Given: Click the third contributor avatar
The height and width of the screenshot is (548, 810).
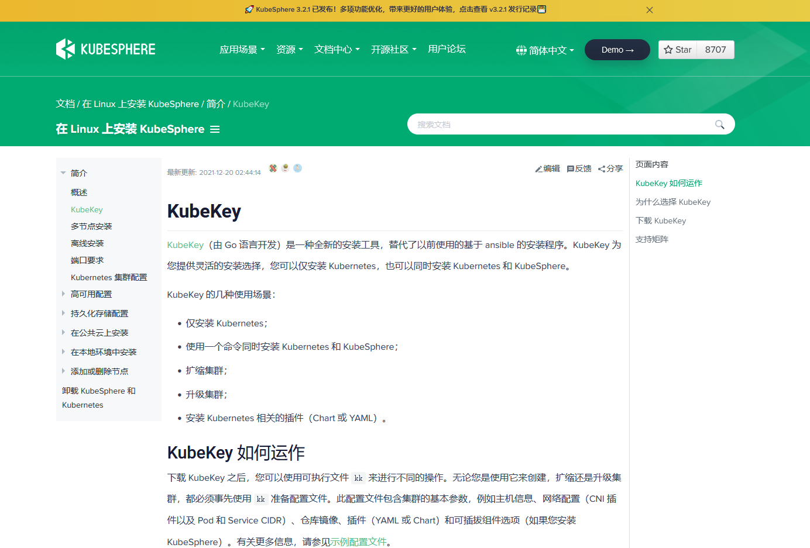Looking at the screenshot, I should 297,168.
